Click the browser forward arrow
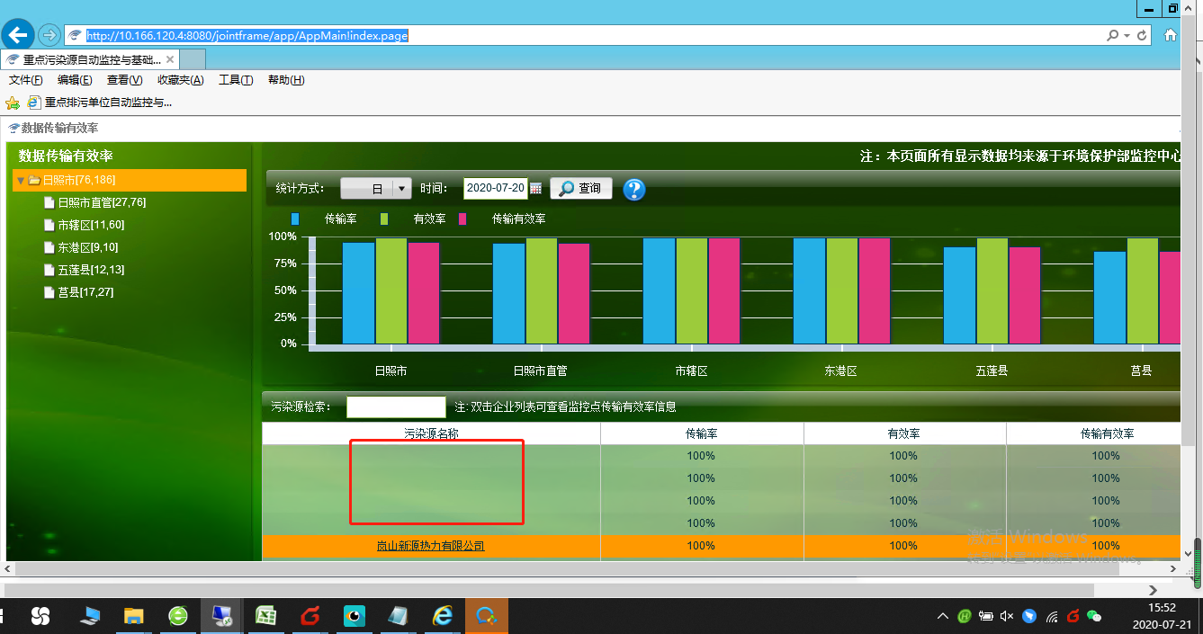Image resolution: width=1203 pixels, height=634 pixels. pyautogui.click(x=49, y=36)
